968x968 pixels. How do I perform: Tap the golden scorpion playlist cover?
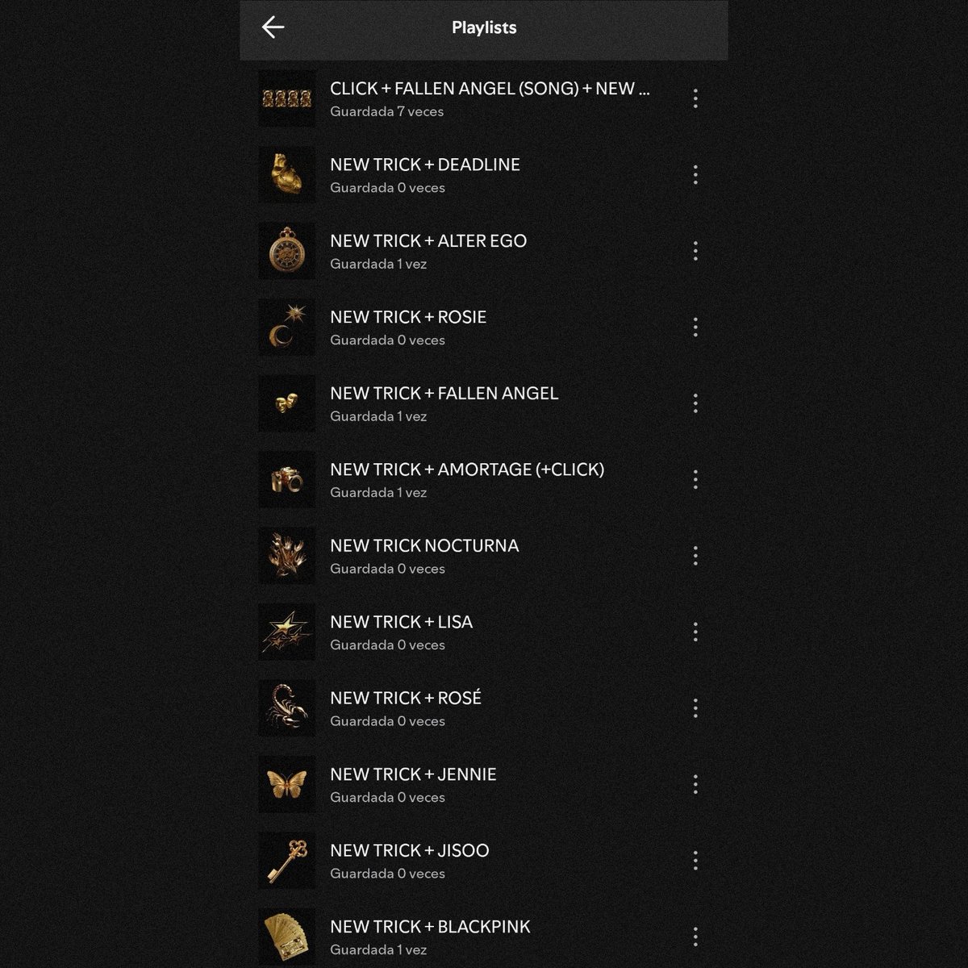[287, 708]
